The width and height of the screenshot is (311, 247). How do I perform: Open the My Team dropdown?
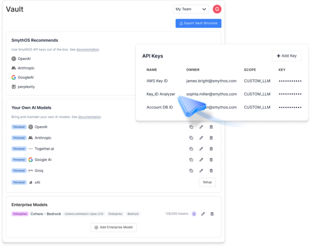click(191, 9)
